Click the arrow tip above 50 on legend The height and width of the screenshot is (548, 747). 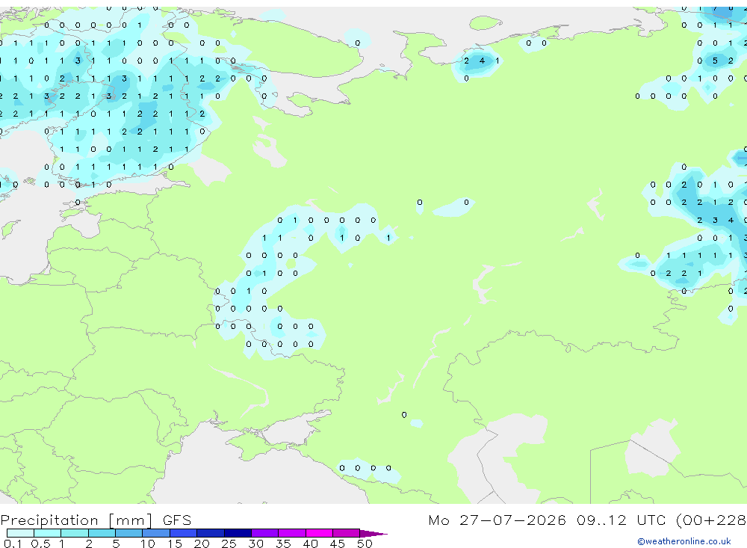click(x=374, y=533)
